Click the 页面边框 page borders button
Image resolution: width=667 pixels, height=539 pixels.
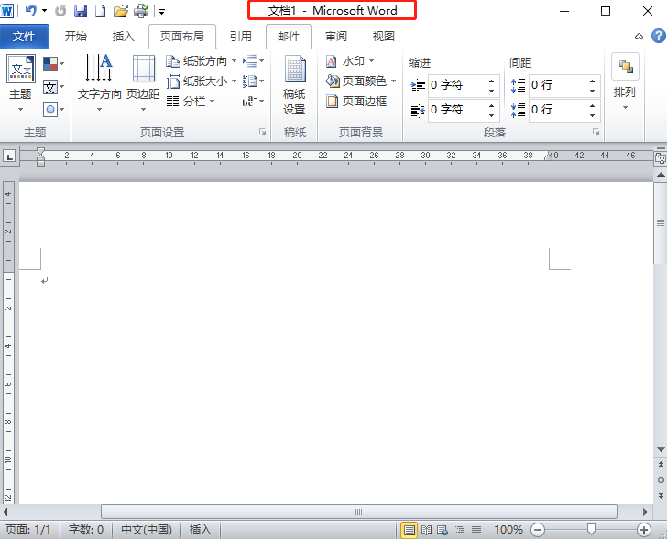(356, 101)
